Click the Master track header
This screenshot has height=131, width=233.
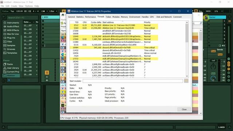pyautogui.click(x=217, y=17)
